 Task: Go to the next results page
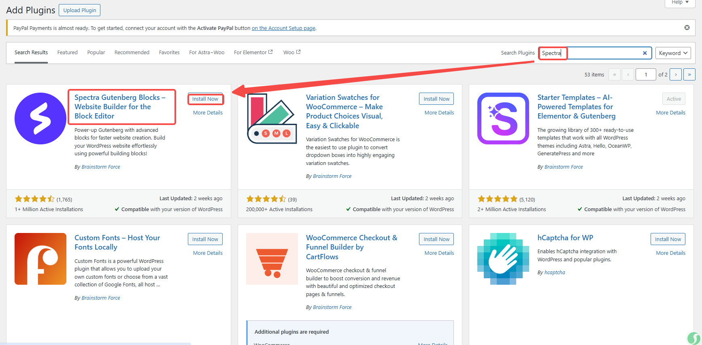pos(676,74)
